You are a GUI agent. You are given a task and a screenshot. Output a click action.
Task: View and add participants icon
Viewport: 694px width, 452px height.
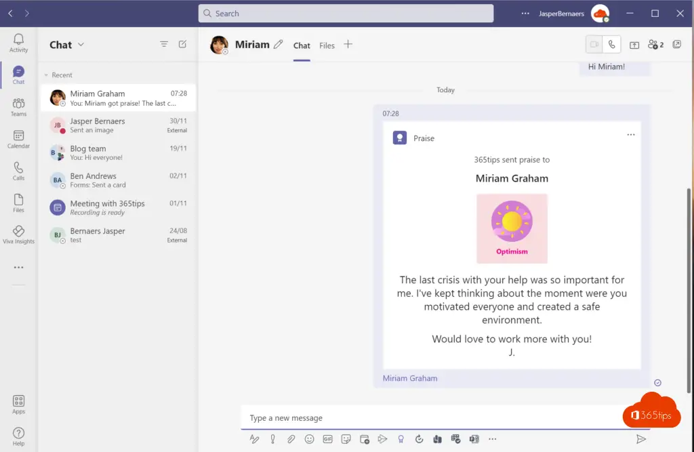click(655, 45)
